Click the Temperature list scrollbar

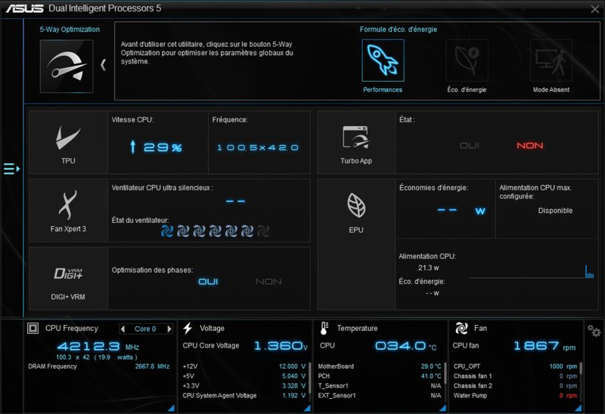[x=445, y=372]
